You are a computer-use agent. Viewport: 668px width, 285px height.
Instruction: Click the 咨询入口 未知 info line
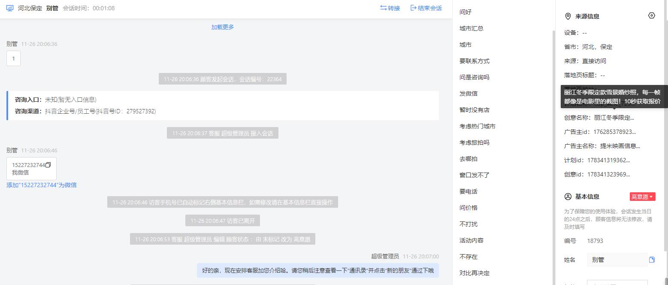coord(56,100)
